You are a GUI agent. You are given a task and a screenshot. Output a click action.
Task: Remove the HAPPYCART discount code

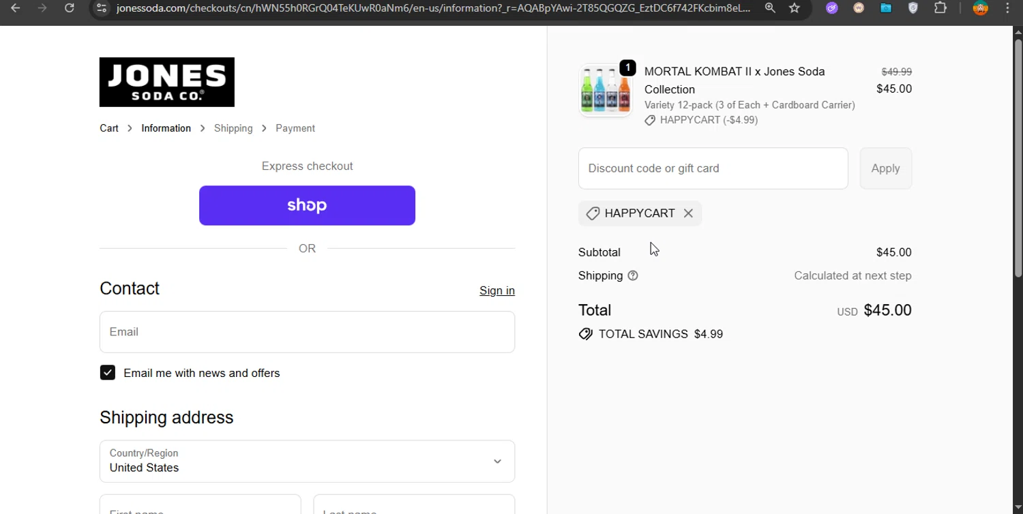click(688, 213)
